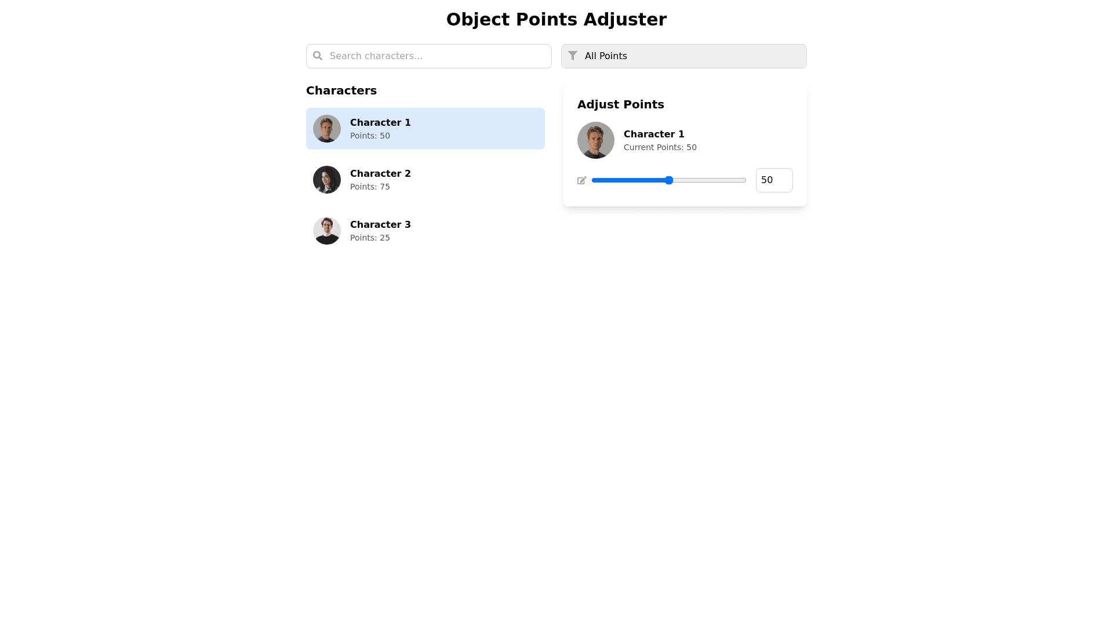Click the points number input box

[774, 180]
